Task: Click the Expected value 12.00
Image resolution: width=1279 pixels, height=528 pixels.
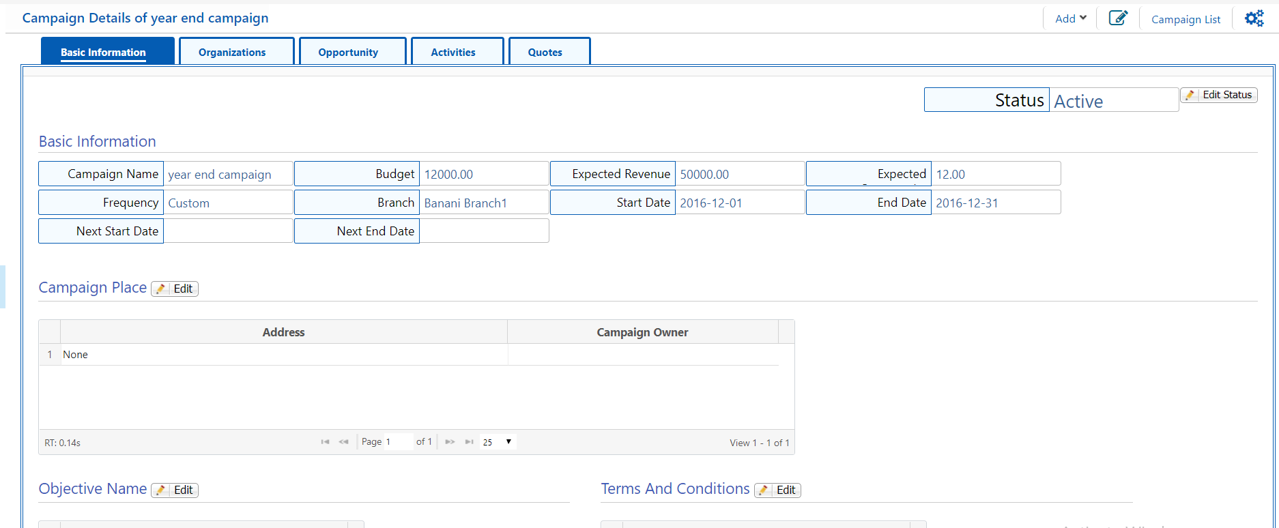Action: [x=950, y=175]
